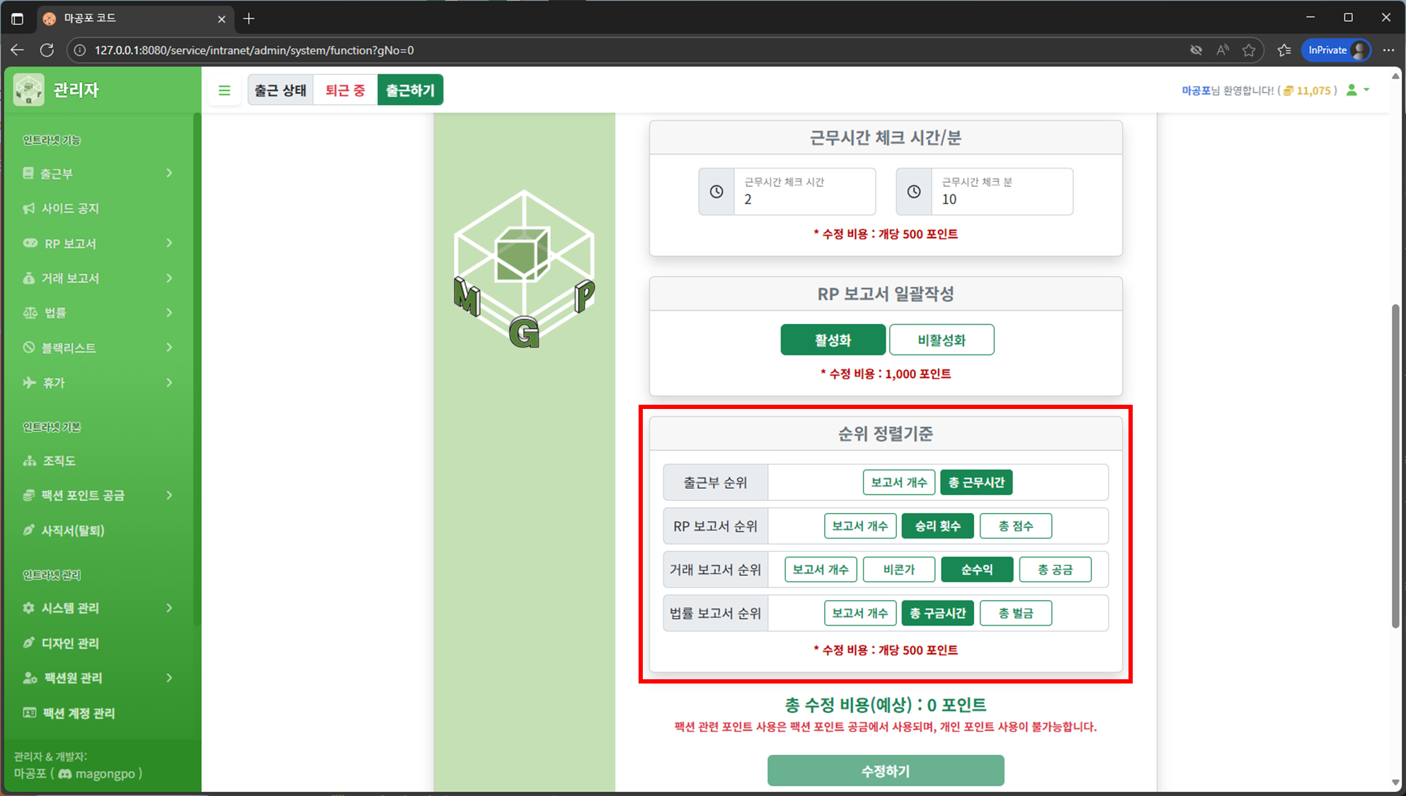This screenshot has height=796, width=1406.
Task: Choose 총 근무시간 for 출근부 순위
Action: tap(976, 483)
